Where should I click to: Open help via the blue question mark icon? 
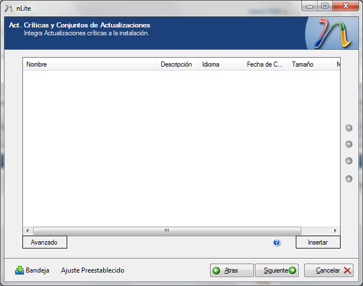pyautogui.click(x=277, y=243)
